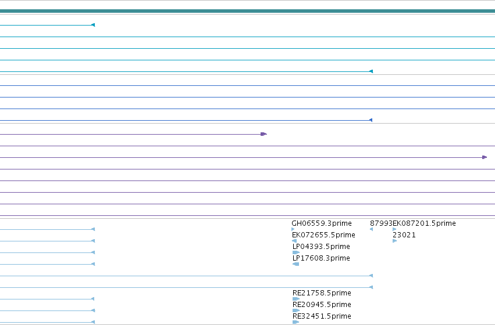Select the RE20945.5prime feature label
495x325 pixels.
tap(322, 305)
